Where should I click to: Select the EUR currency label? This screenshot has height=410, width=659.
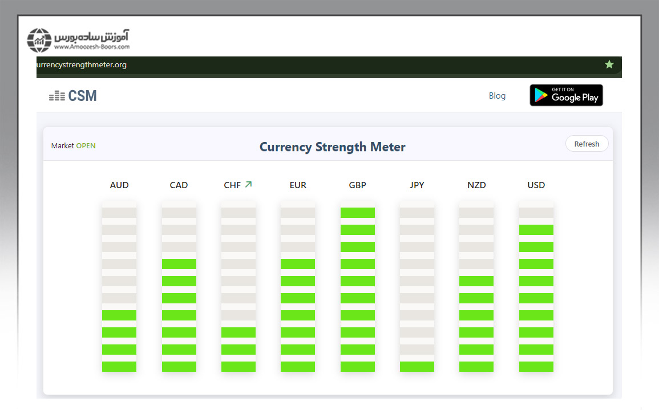point(298,185)
